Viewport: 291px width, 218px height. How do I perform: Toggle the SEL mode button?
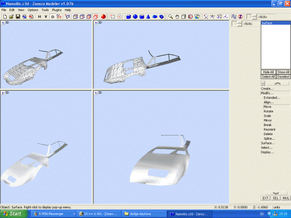coord(276,198)
